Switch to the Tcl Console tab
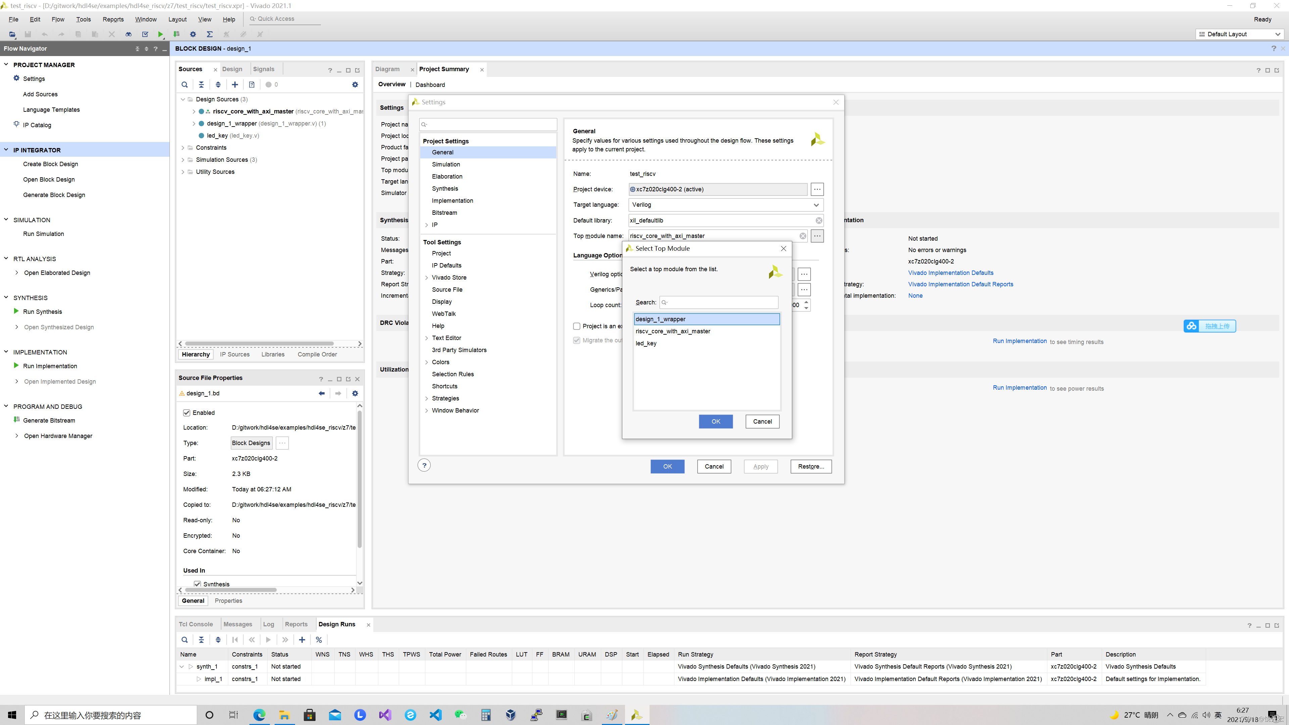The image size is (1289, 725). pyautogui.click(x=196, y=624)
